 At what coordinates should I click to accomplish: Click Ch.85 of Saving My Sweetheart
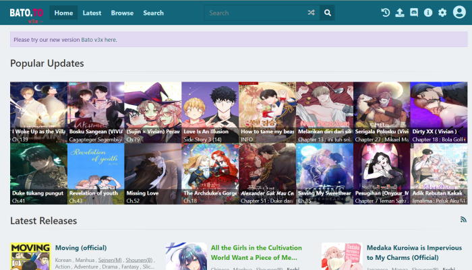pyautogui.click(x=304, y=201)
